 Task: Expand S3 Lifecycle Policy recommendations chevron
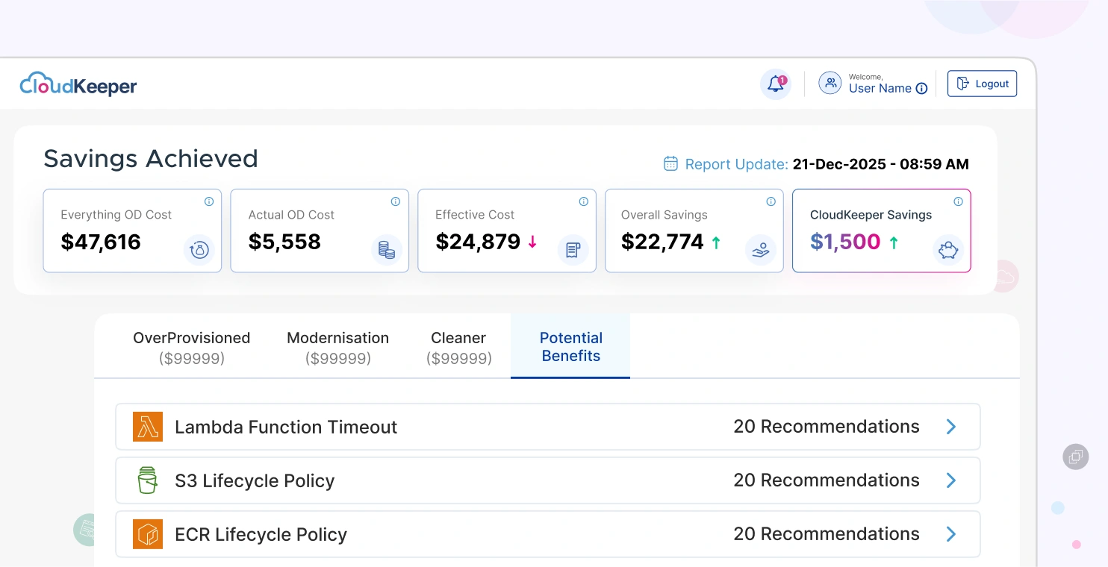click(951, 480)
